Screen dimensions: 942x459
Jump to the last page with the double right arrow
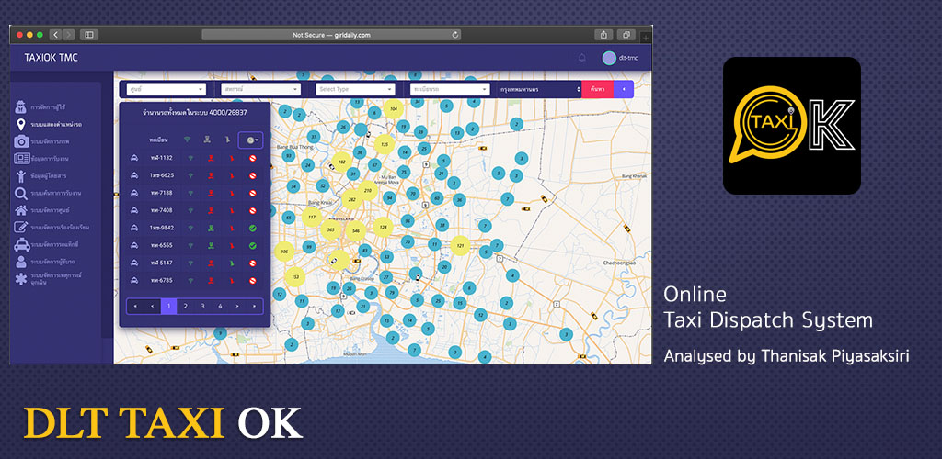[254, 307]
